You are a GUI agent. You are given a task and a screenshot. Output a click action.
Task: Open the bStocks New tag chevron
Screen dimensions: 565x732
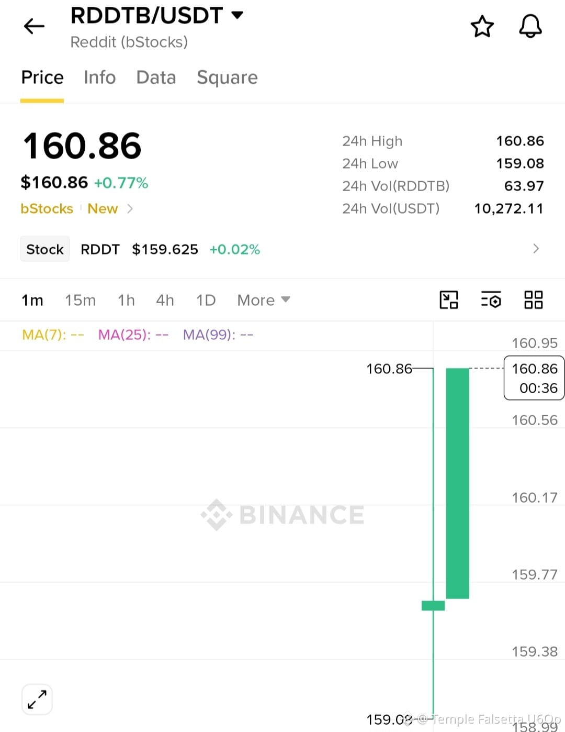tap(130, 209)
